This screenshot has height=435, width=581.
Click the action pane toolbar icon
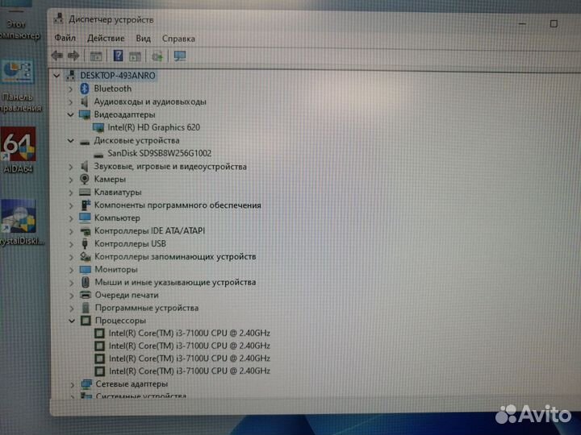[135, 56]
